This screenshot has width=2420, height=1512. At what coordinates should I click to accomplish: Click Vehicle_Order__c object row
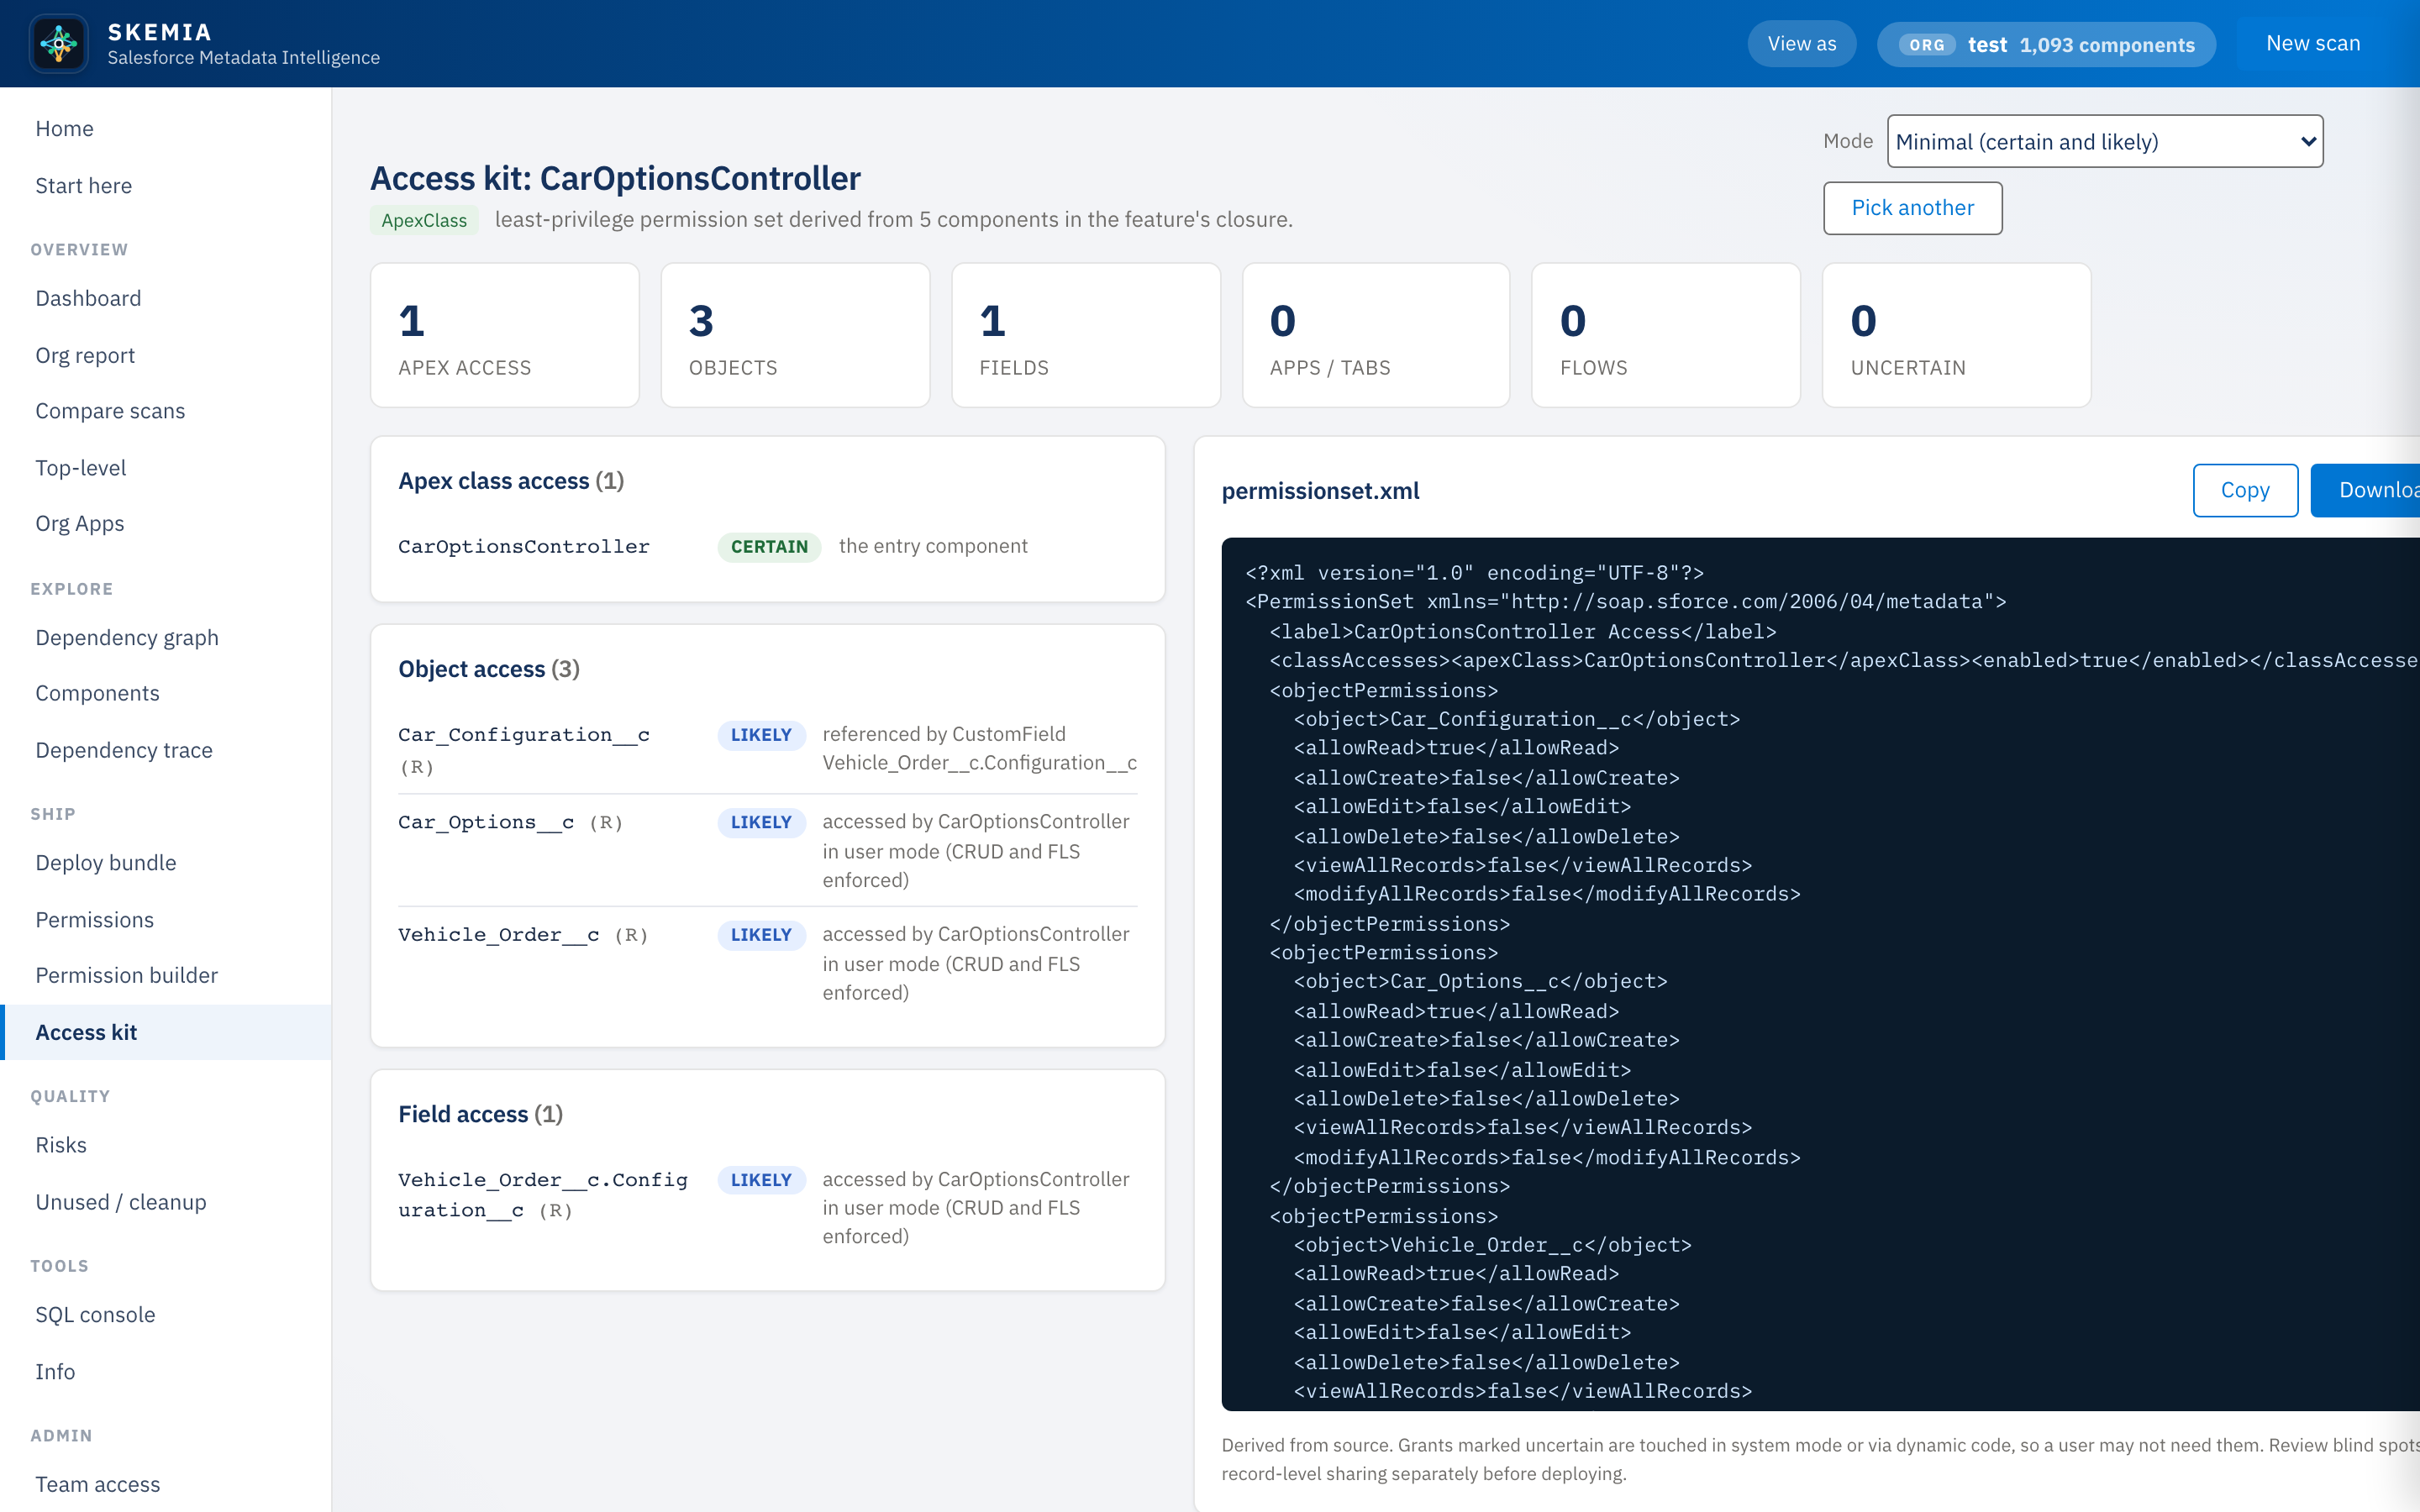point(768,963)
